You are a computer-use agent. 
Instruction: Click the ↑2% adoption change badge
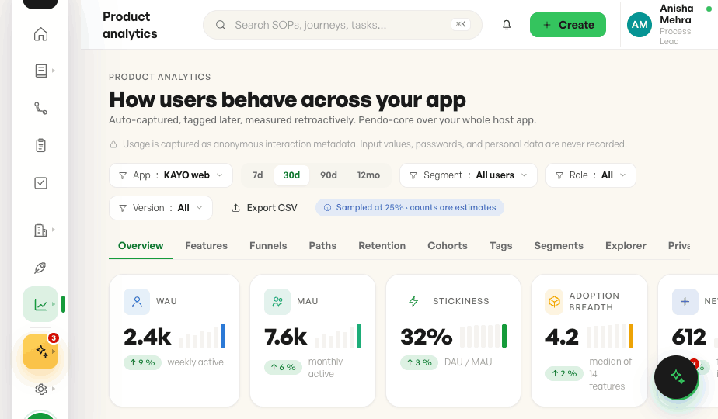[x=564, y=373]
